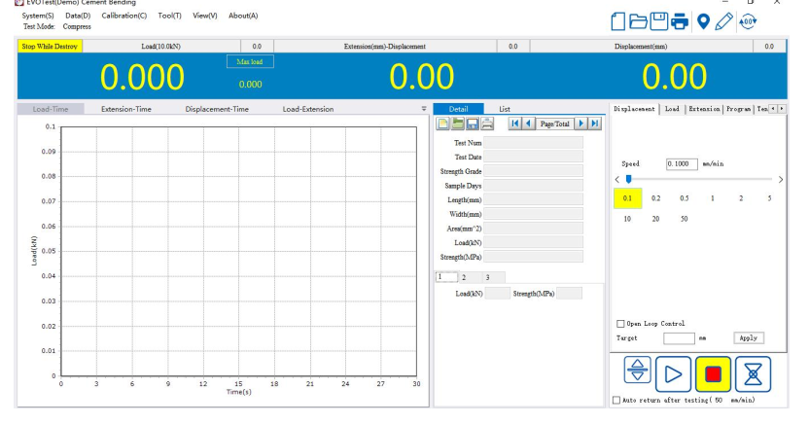Image resolution: width=809 pixels, height=424 pixels.
Task: Switch to Extension-Time chart tab
Action: pyautogui.click(x=126, y=109)
